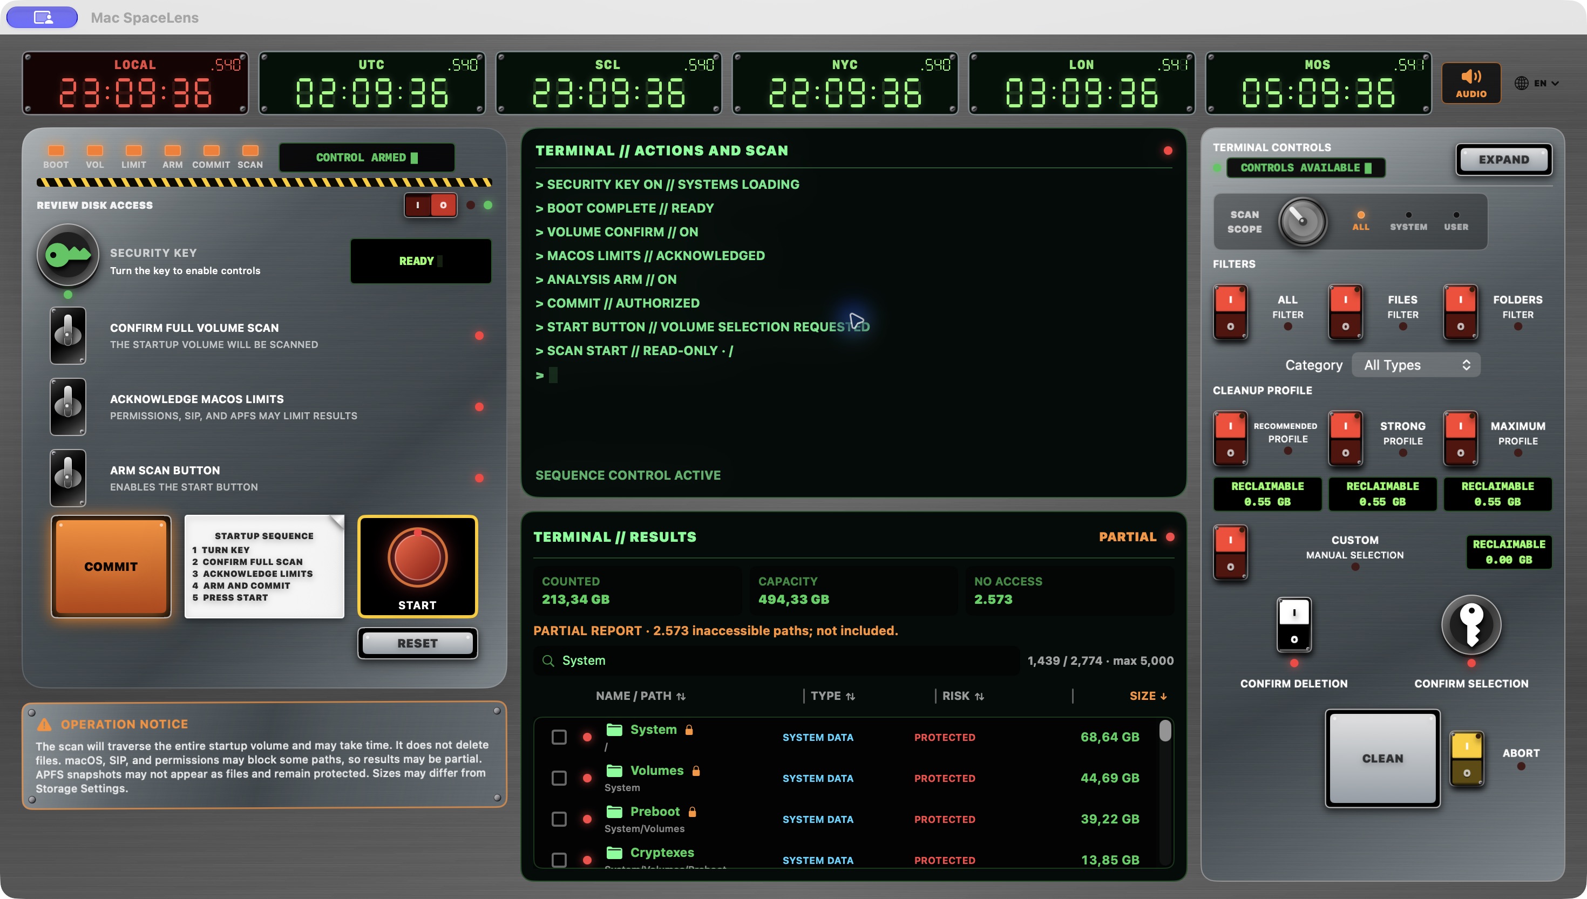Select the USER scan scope option
Viewport: 1587px width, 899px height.
point(1455,220)
